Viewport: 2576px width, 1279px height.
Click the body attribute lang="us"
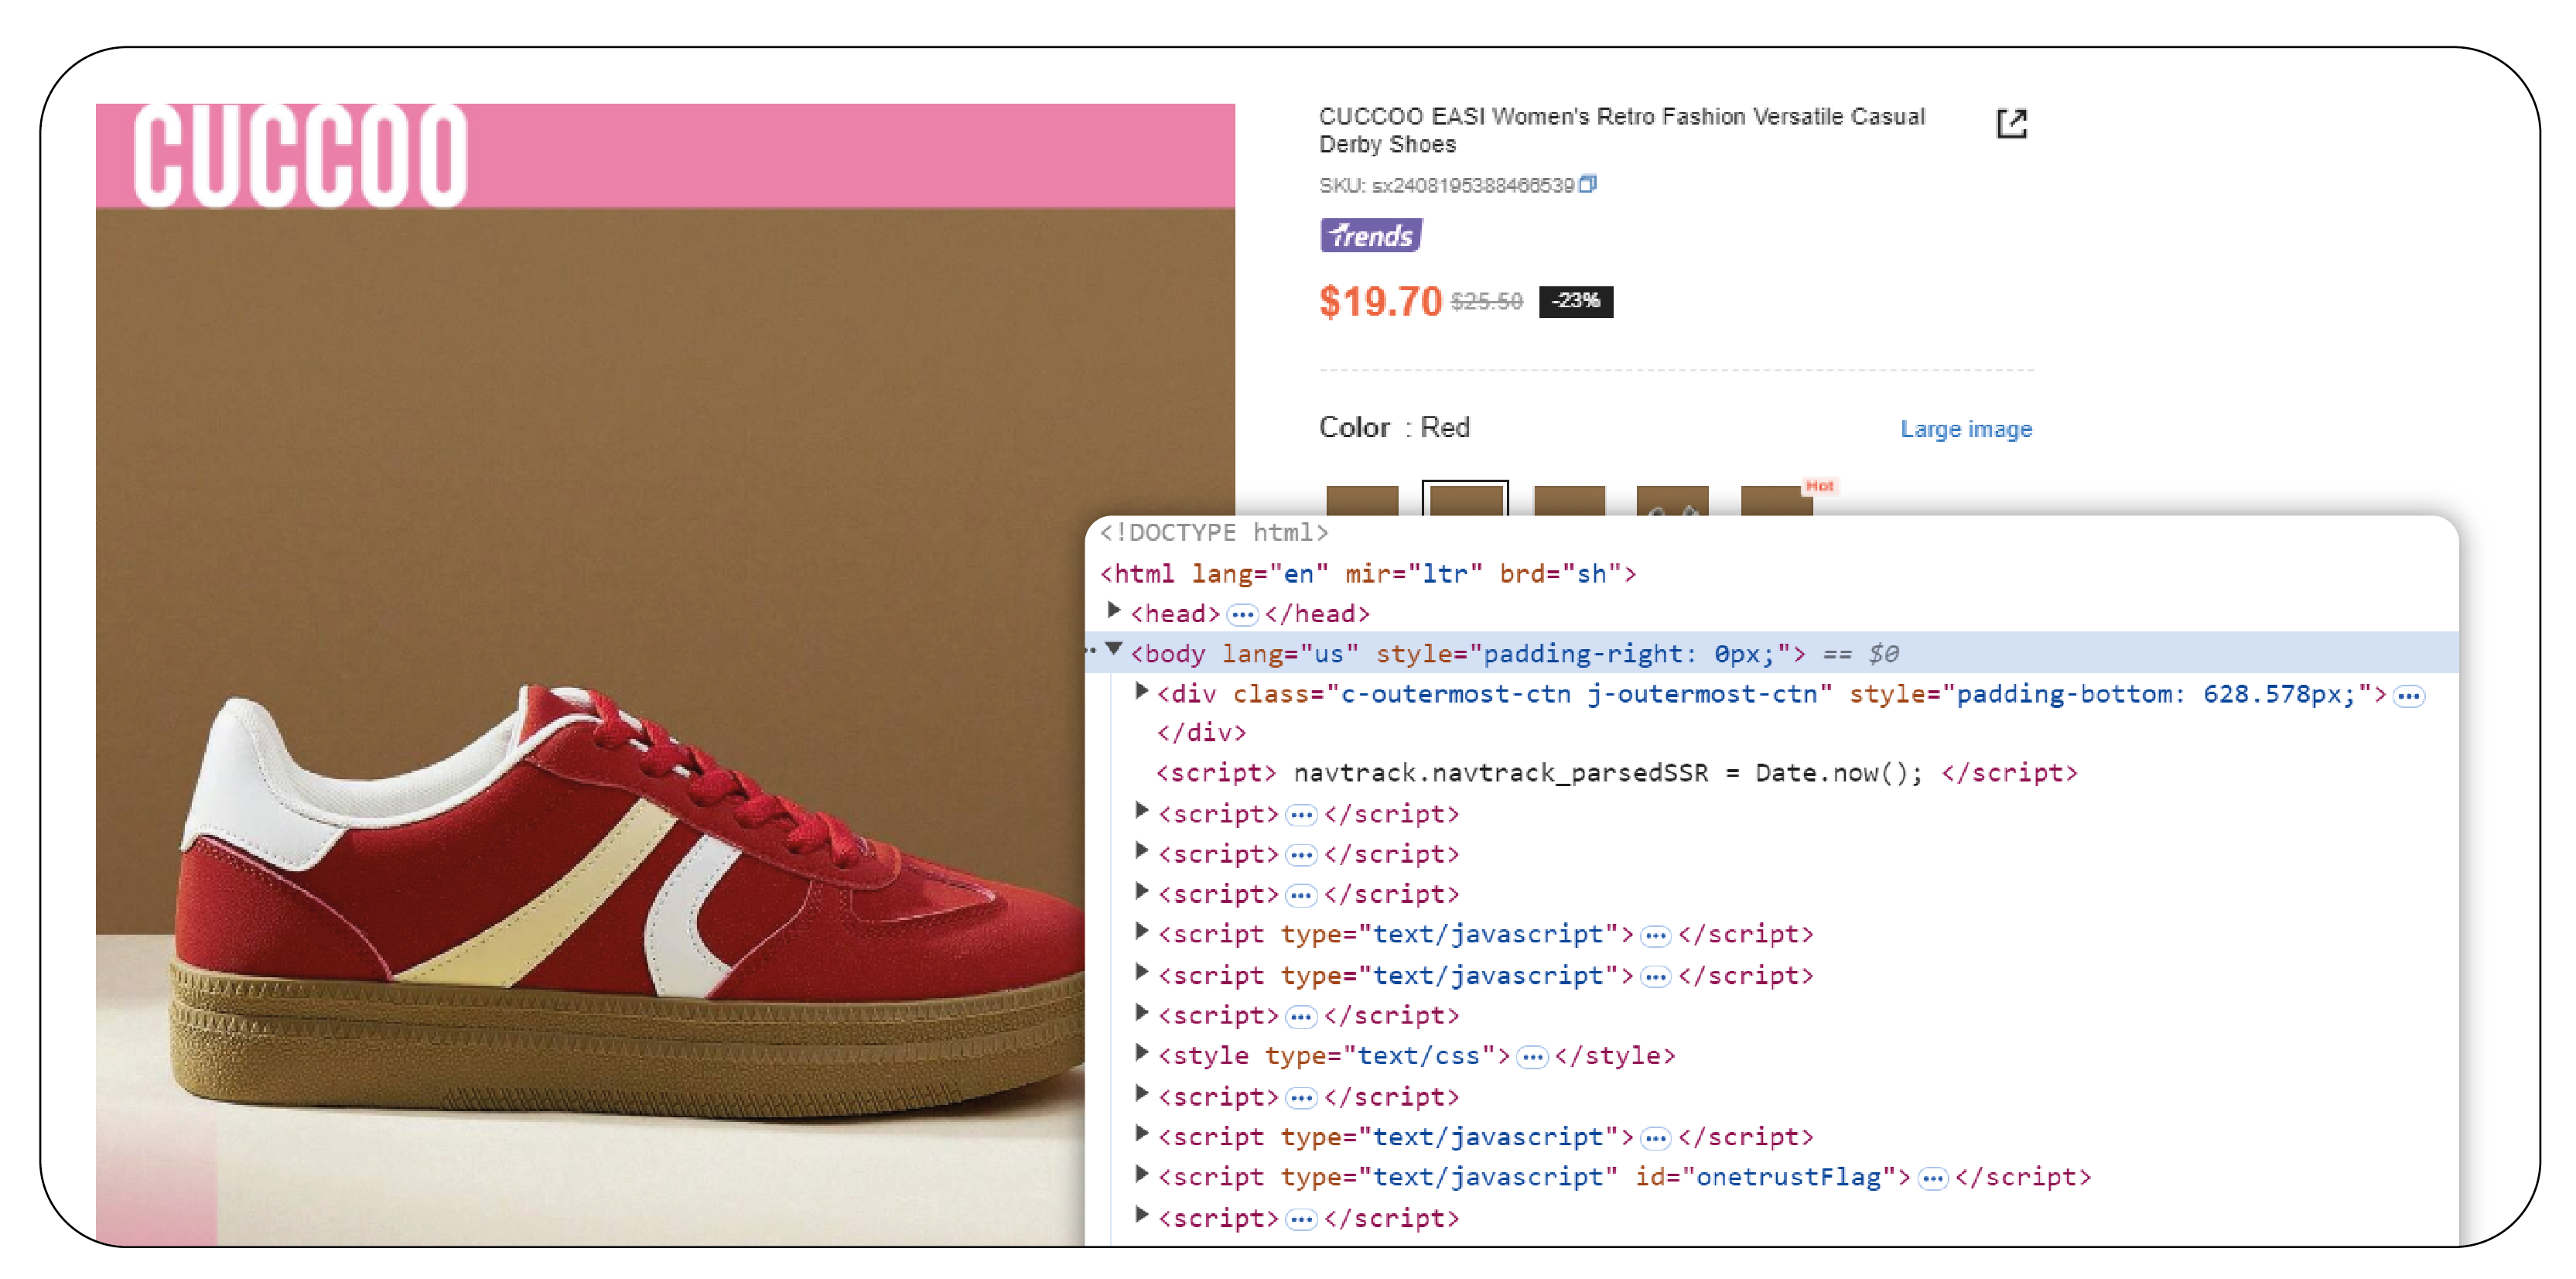pos(1290,654)
